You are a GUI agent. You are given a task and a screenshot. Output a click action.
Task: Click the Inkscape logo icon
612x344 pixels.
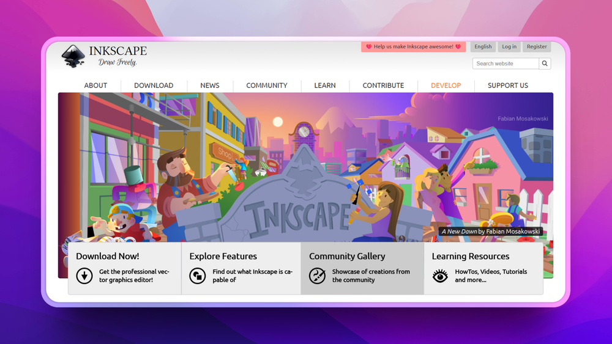click(x=73, y=56)
